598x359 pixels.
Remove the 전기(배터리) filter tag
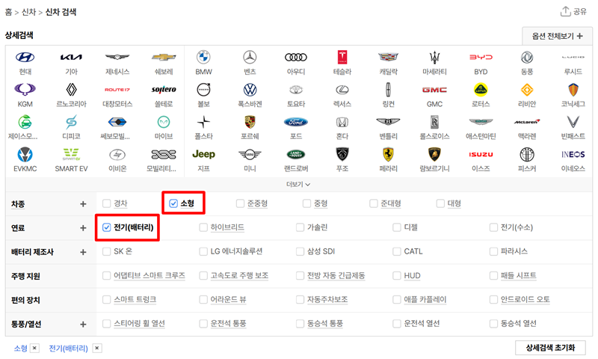(97, 348)
